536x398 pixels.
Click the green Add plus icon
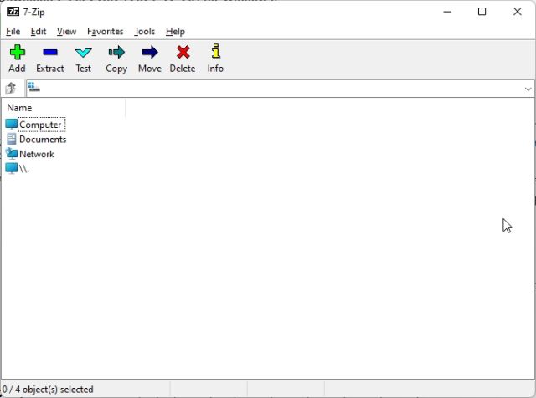click(17, 54)
